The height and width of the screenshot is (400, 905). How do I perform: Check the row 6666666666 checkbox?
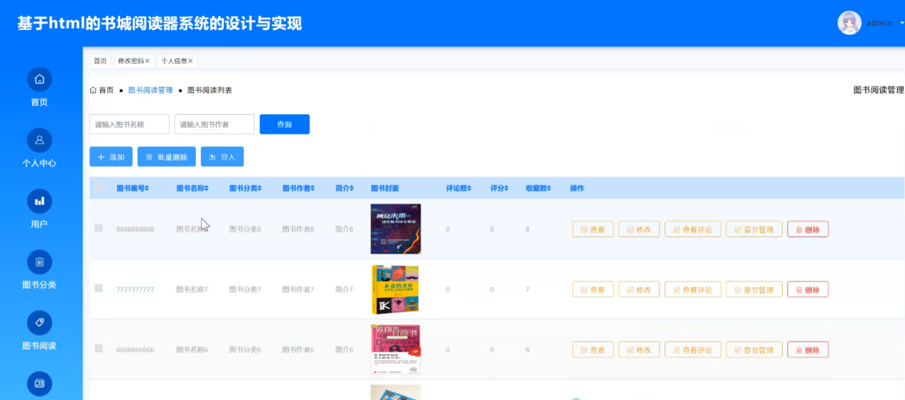99,349
